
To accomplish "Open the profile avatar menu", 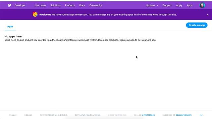I will (202, 5).
